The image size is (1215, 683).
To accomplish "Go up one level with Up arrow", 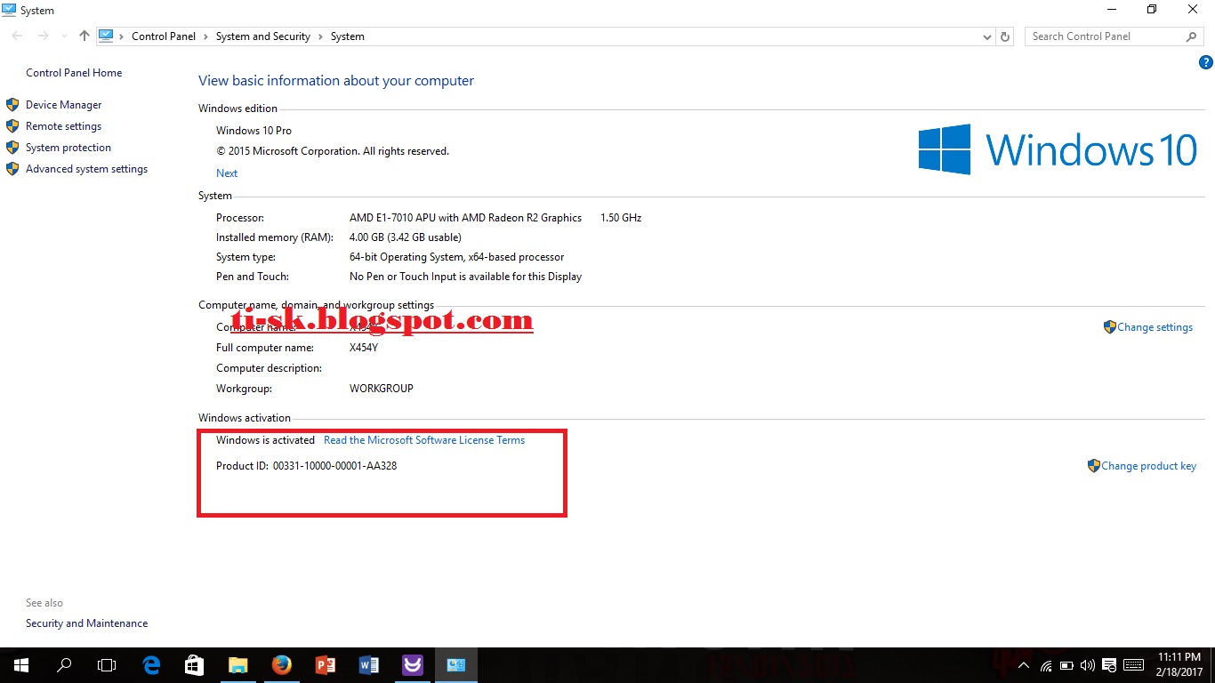I will pyautogui.click(x=84, y=36).
